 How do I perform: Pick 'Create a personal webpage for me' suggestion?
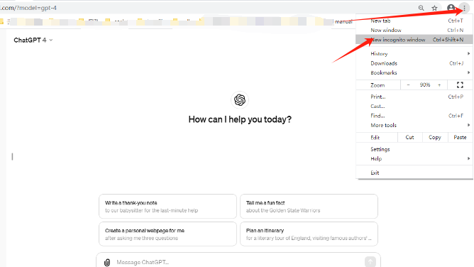[x=167, y=234]
